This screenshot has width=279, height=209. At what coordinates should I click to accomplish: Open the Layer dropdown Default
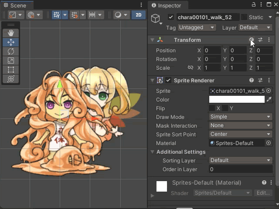coord(255,27)
